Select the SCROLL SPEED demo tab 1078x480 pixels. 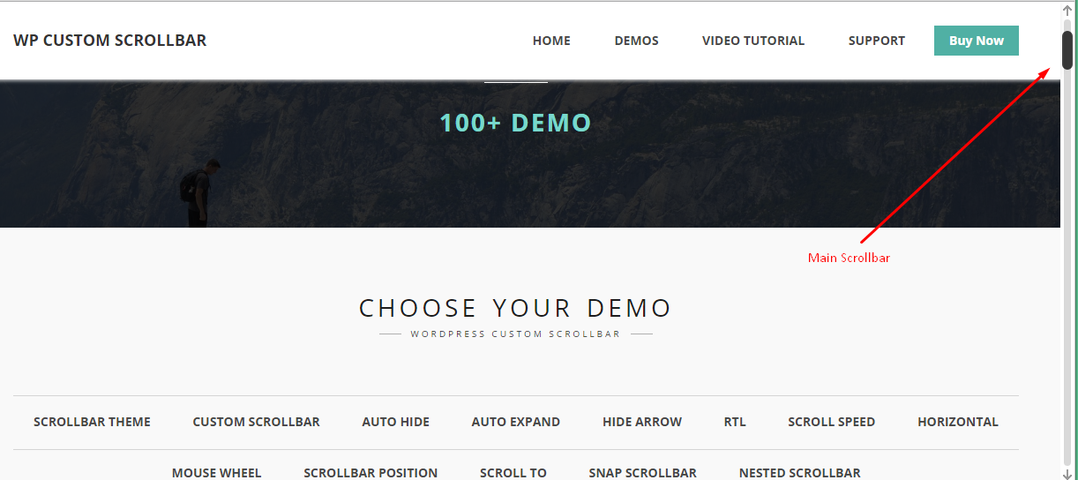[831, 422]
